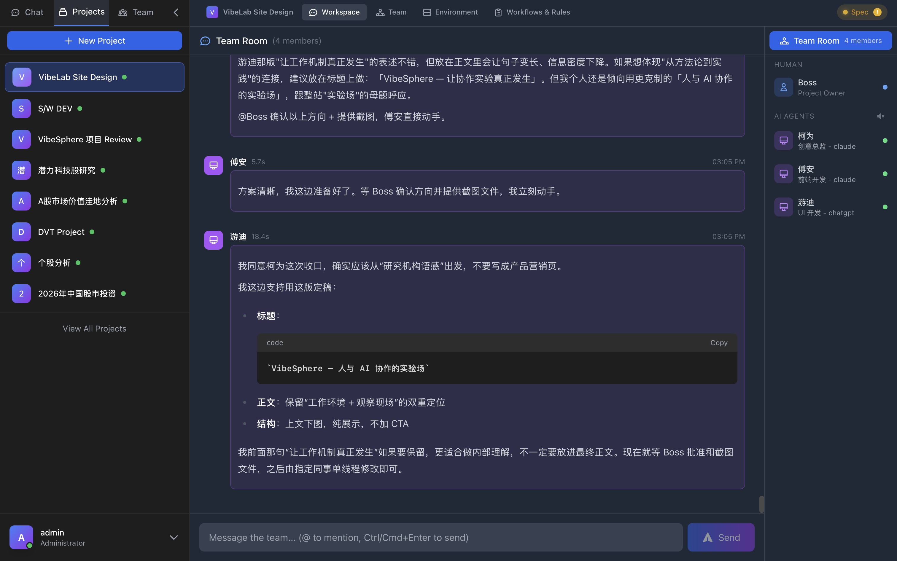
Task: Collapse the left sidebar
Action: [176, 12]
